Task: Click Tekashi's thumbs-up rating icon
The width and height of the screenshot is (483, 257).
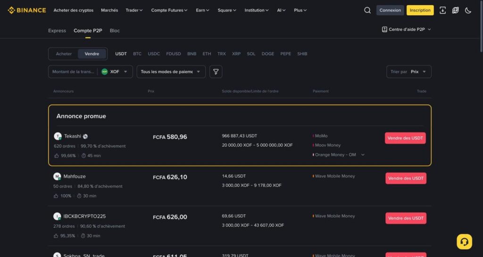Action: pyautogui.click(x=57, y=156)
